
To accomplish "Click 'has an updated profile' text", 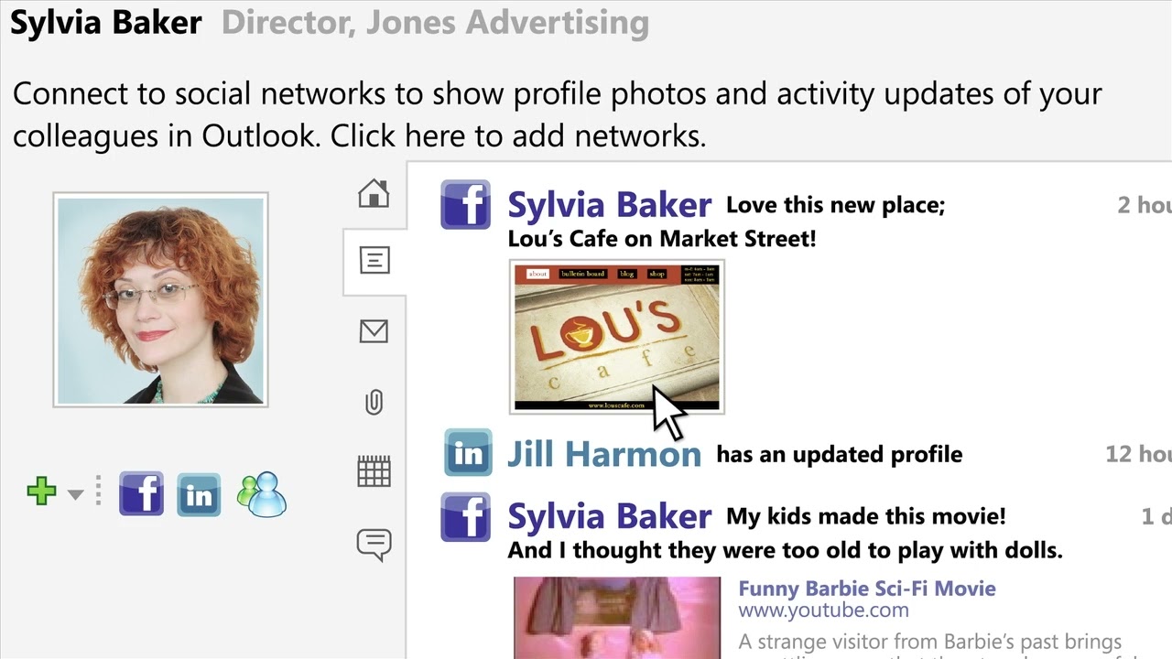I will click(x=839, y=454).
